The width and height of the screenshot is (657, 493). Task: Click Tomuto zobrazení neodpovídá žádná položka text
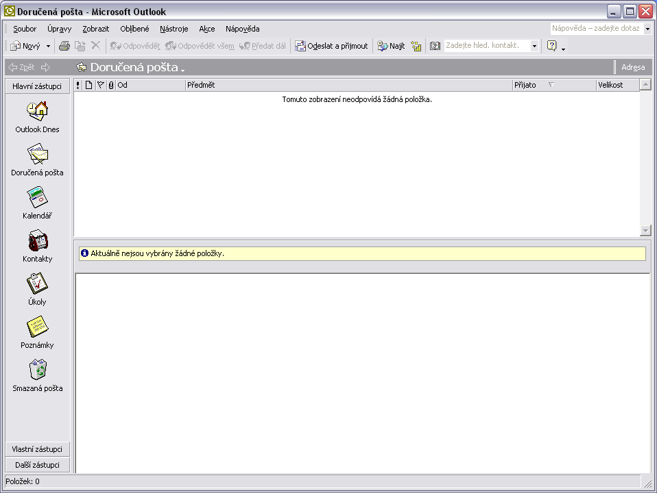pyautogui.click(x=357, y=99)
